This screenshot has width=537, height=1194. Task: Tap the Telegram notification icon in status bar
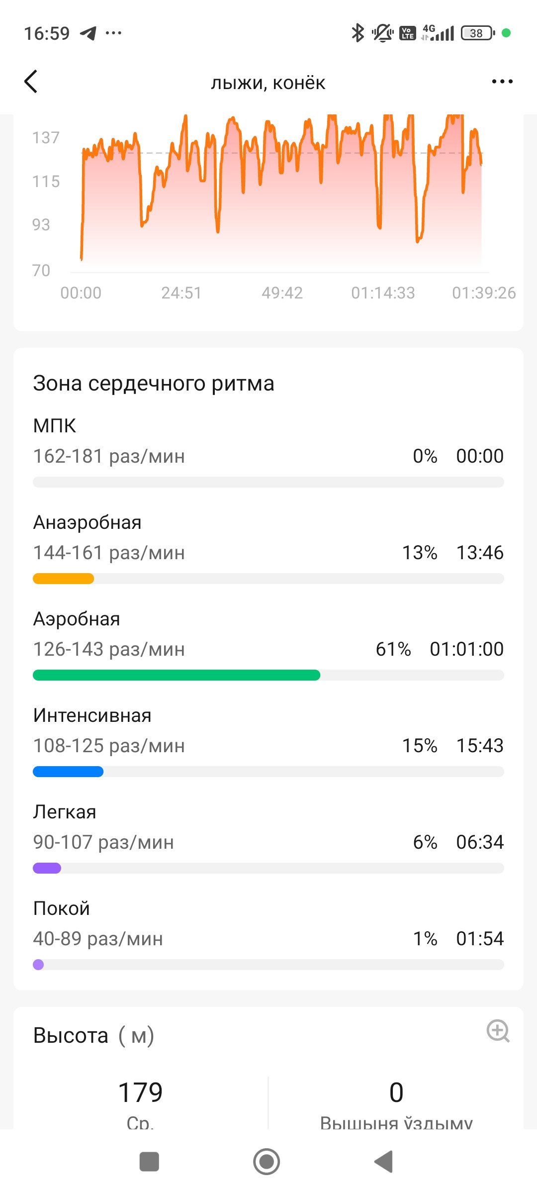point(88,33)
